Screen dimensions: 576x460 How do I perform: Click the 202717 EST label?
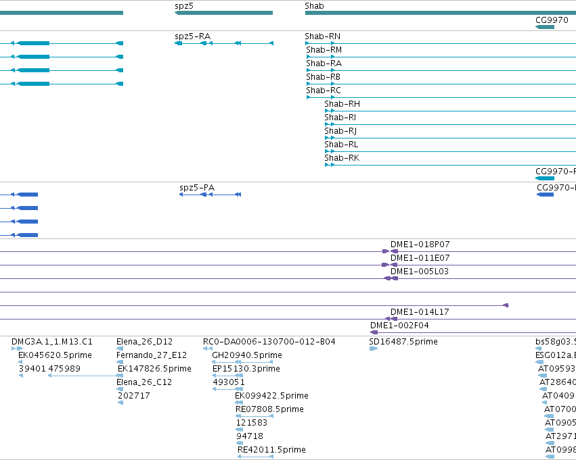coord(134,397)
